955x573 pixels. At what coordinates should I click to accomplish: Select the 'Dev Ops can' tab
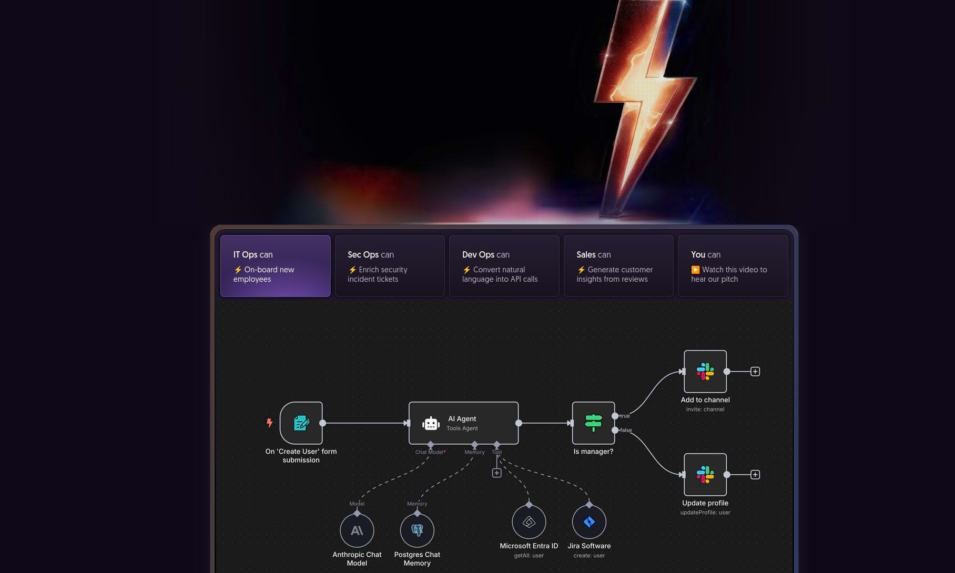[x=504, y=266]
